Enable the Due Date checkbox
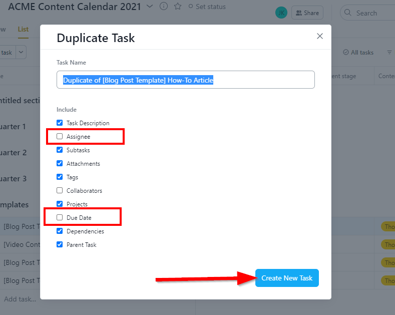 (x=60, y=217)
